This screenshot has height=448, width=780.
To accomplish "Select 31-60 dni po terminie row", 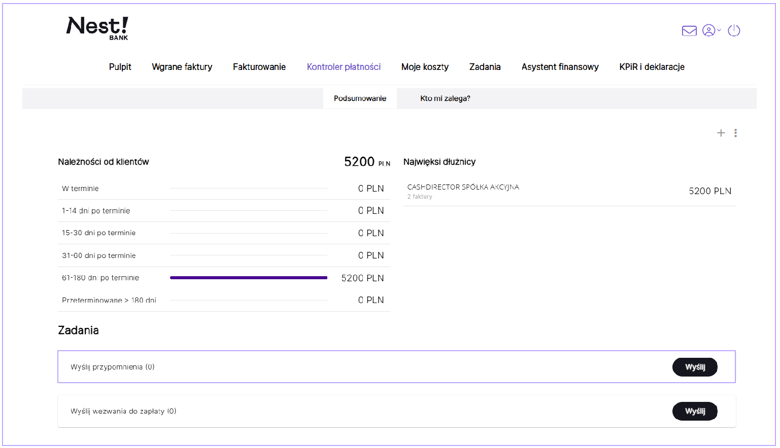I will click(224, 255).
